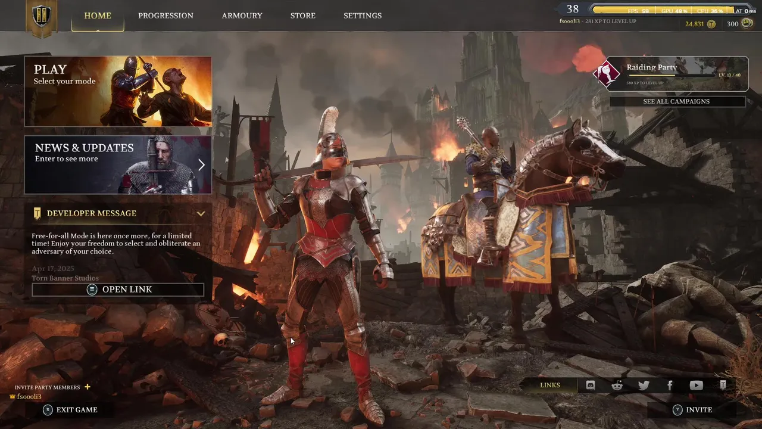Viewport: 762px width, 429px height.
Task: Open the Settings tab
Action: click(363, 15)
